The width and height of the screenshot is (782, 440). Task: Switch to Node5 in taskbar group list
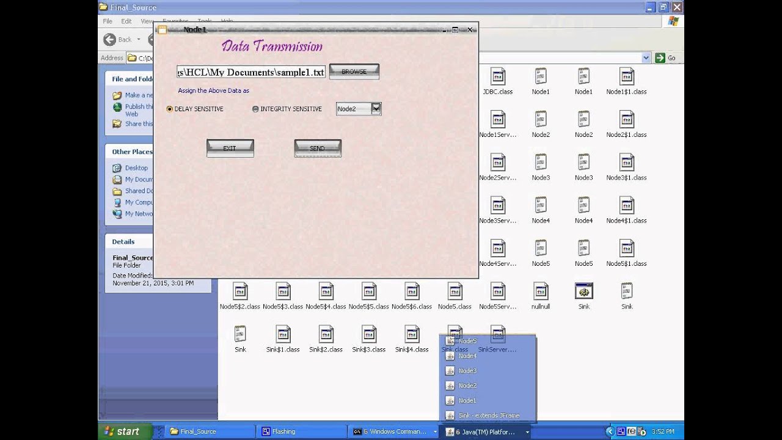(488, 341)
